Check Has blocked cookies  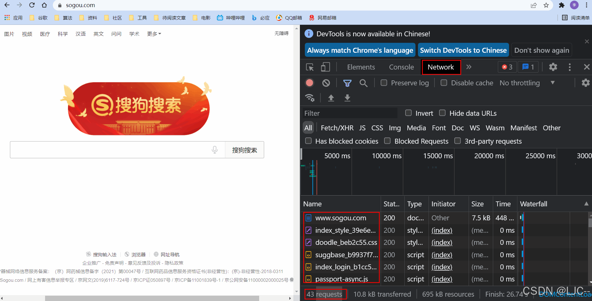point(308,141)
